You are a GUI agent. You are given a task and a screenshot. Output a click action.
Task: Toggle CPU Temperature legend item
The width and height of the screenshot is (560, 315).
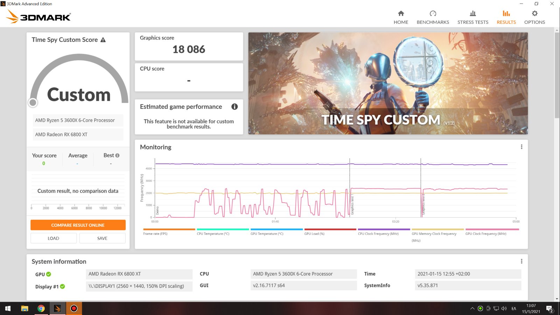point(223,232)
